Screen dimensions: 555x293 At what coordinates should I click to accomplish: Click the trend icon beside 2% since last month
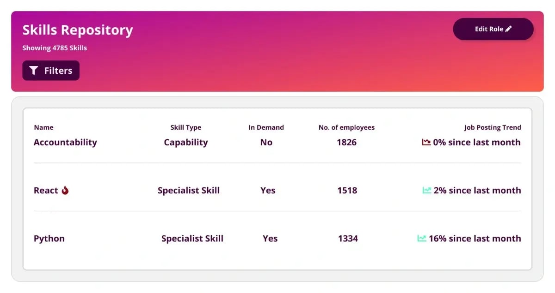point(427,190)
